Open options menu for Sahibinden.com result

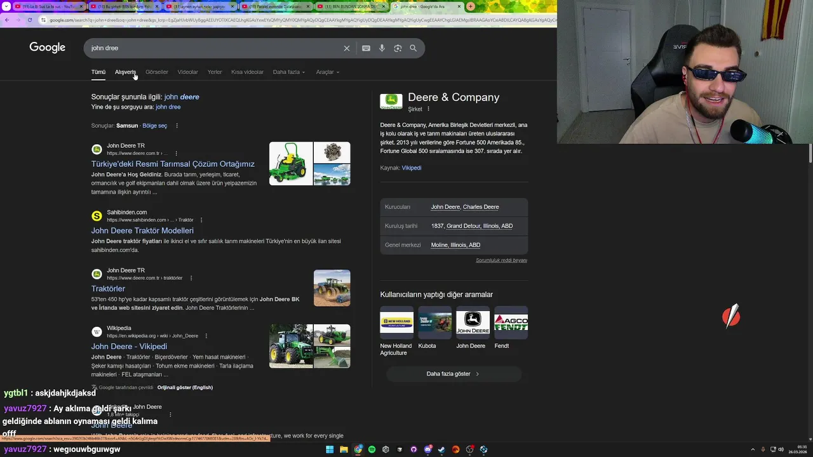(x=201, y=220)
